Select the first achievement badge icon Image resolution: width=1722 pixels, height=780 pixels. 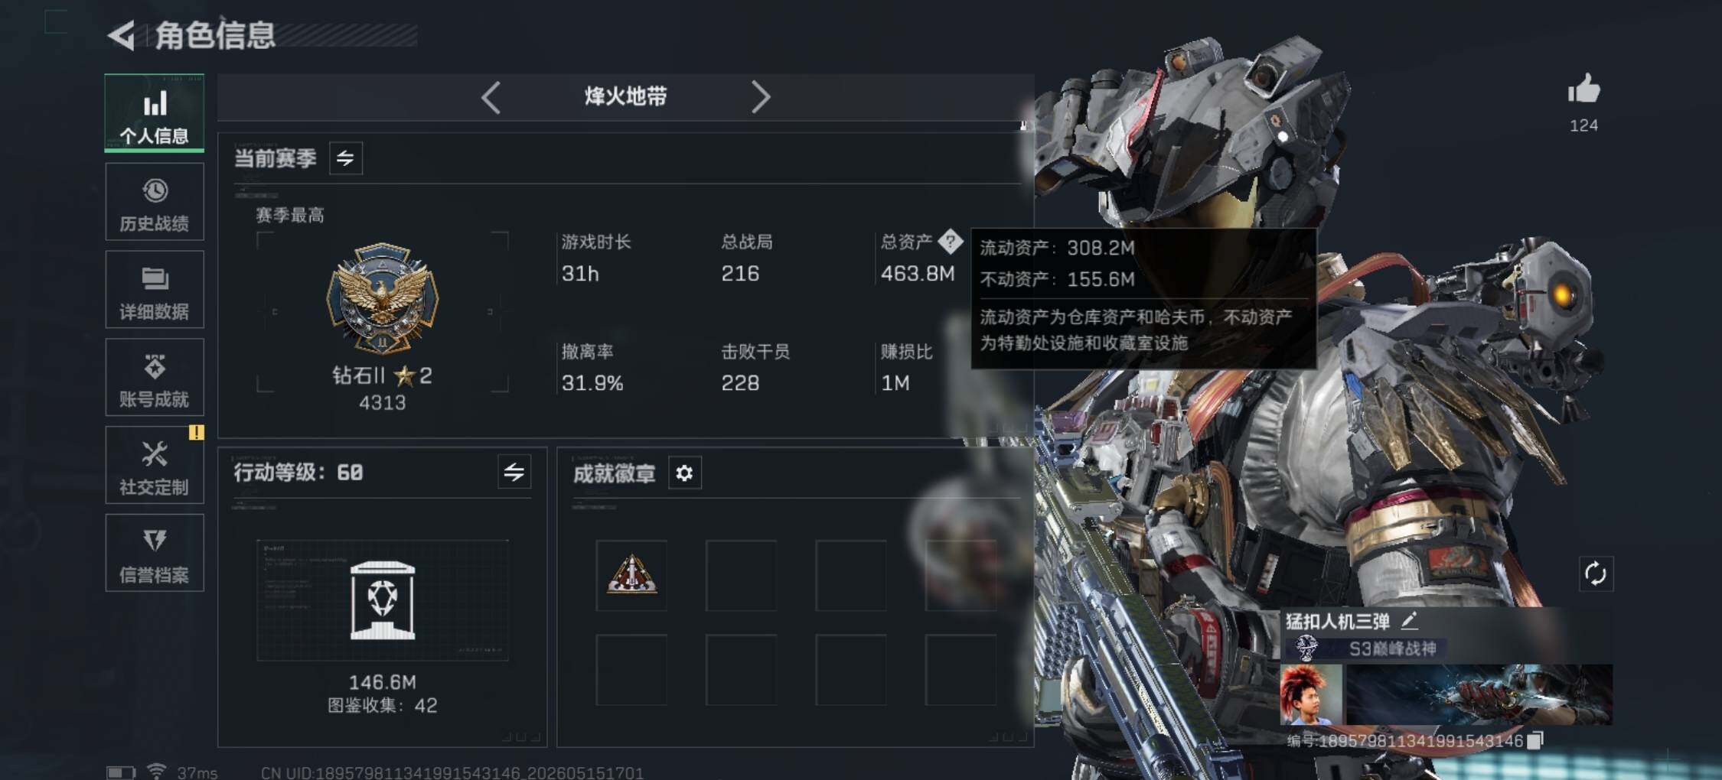631,574
